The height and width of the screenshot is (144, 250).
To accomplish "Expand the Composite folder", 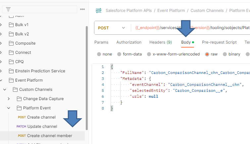I will (1, 43).
